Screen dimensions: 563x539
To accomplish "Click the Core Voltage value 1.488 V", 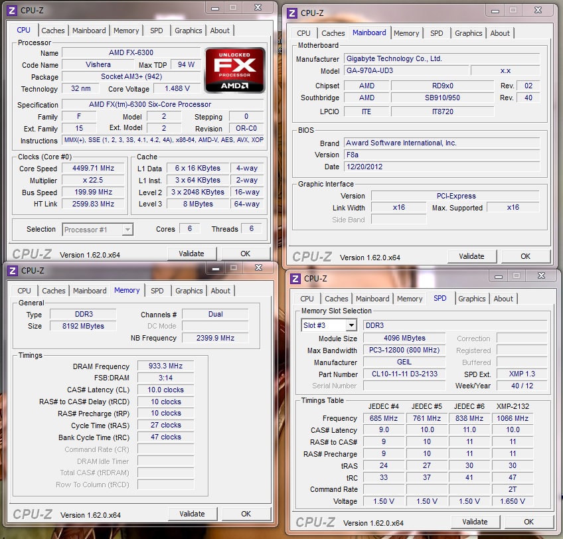I will 177,88.
